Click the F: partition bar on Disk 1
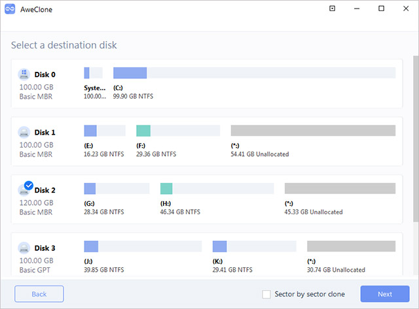Screen dimensions: 419x309 tap(176, 131)
